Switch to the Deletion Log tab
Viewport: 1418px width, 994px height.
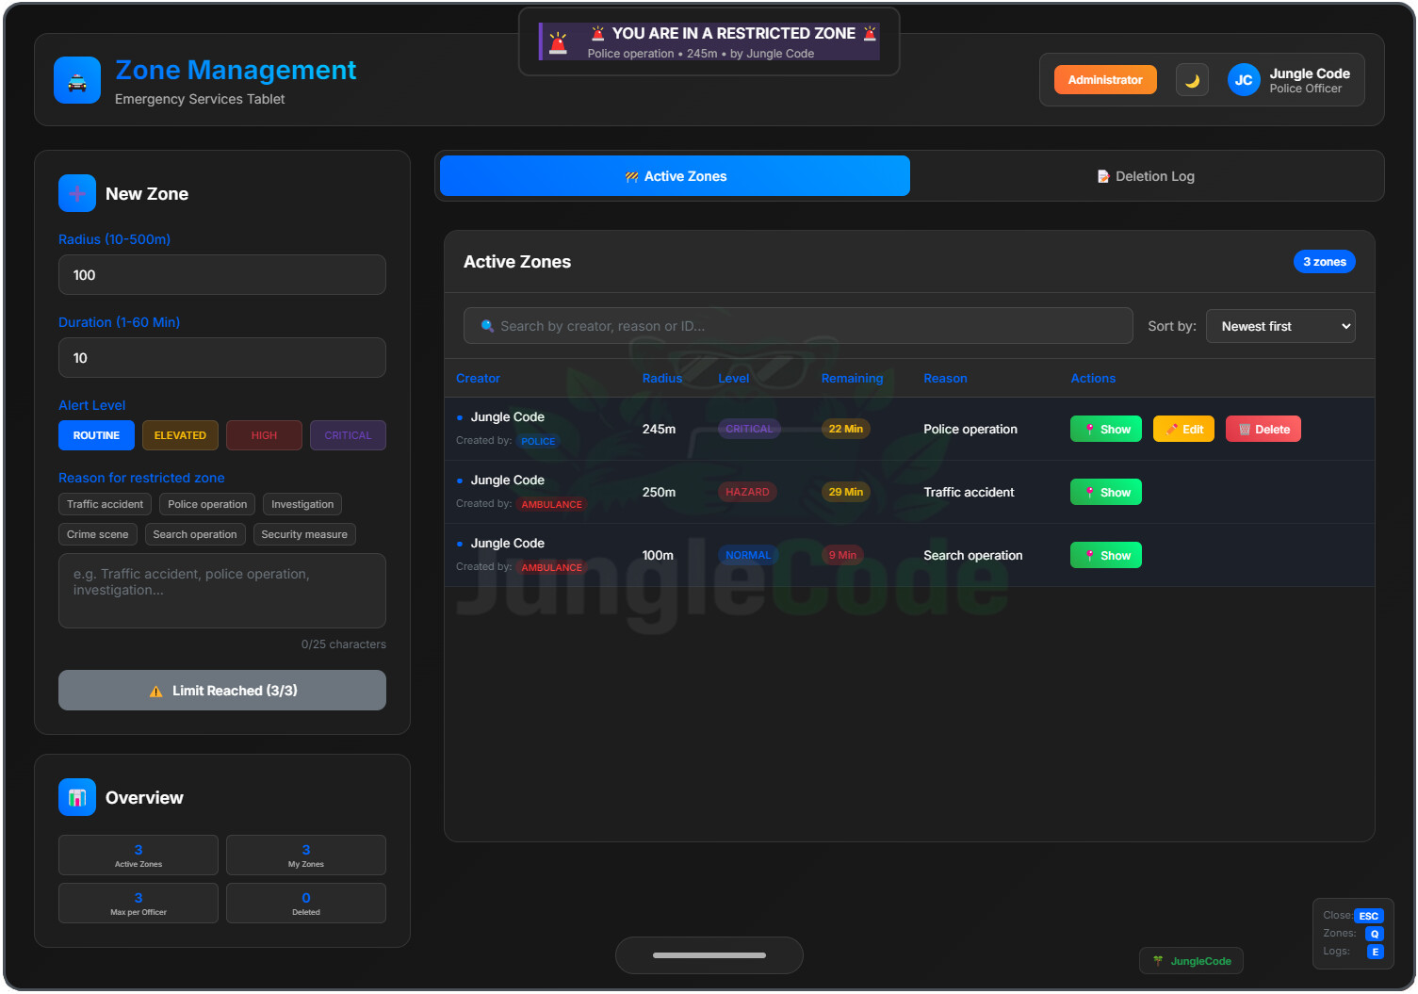1145,175
